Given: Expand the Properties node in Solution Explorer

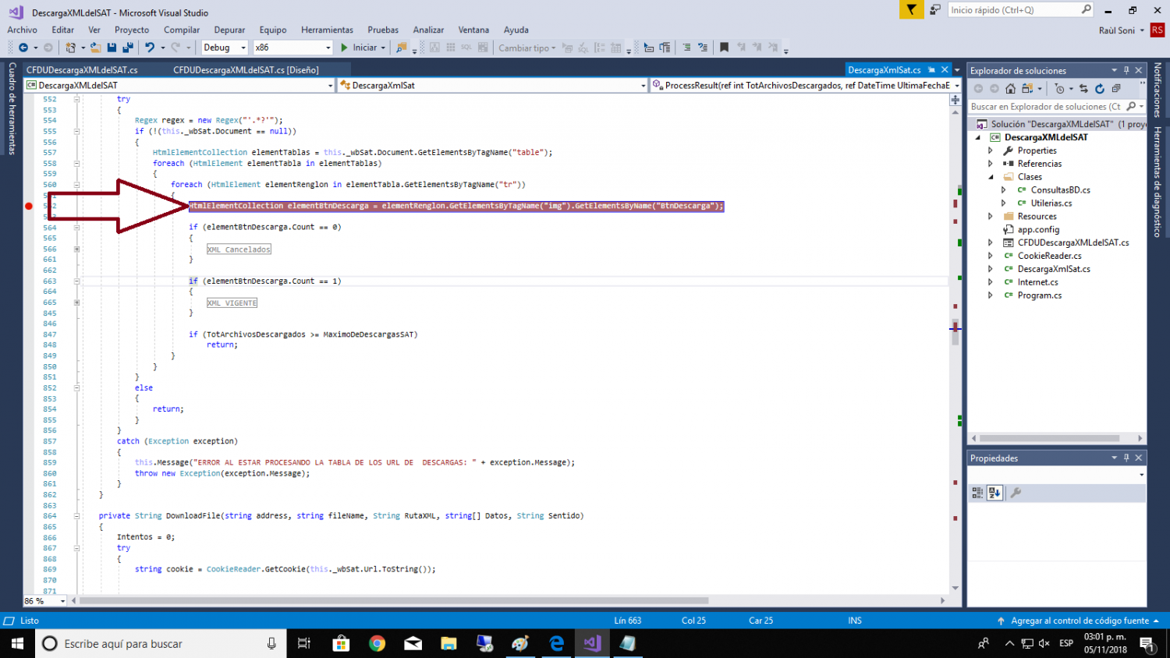Looking at the screenshot, I should point(991,150).
